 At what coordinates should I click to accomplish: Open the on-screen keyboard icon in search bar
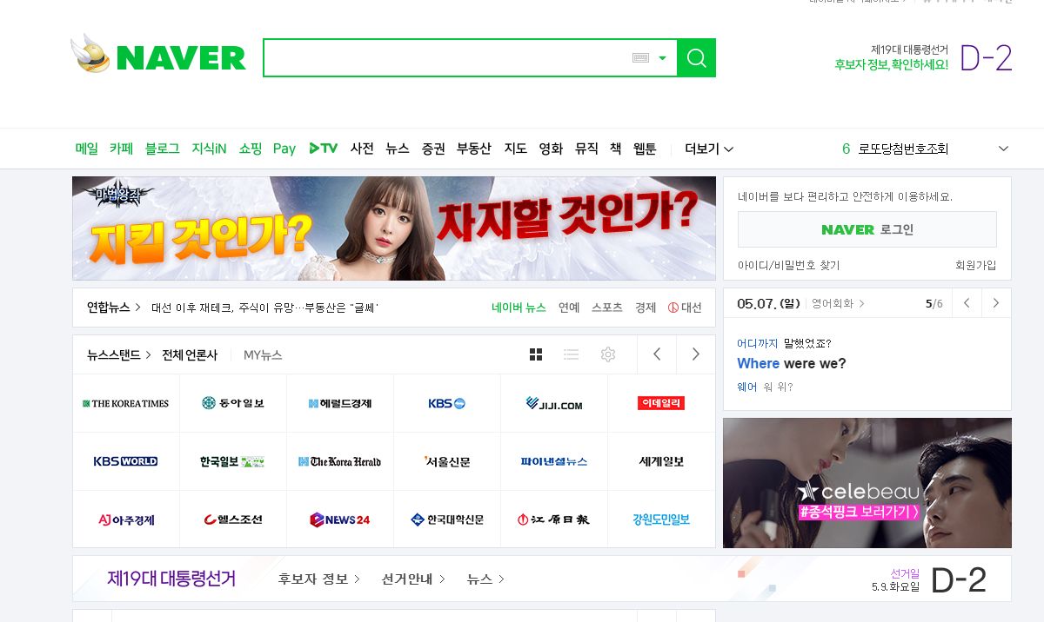(640, 57)
